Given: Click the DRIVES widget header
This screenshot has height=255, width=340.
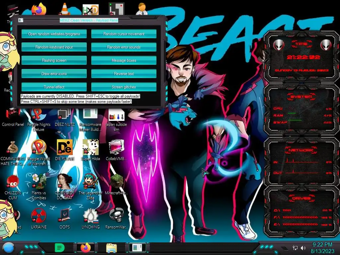Looking at the screenshot, I should pyautogui.click(x=301, y=198).
